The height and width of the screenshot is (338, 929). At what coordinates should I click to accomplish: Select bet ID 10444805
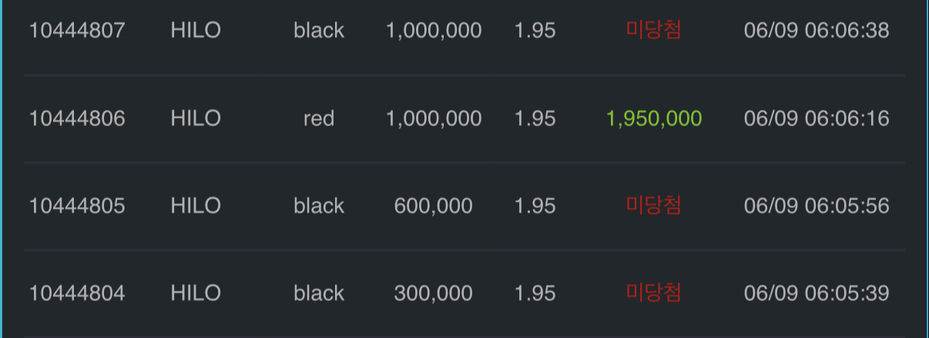77,206
